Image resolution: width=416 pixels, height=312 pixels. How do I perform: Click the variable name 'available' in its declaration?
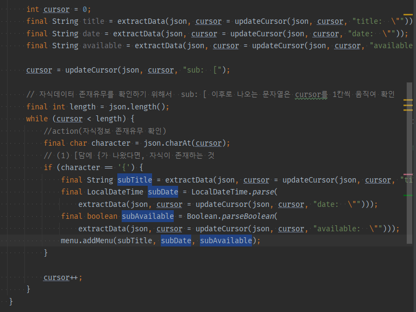pos(102,45)
